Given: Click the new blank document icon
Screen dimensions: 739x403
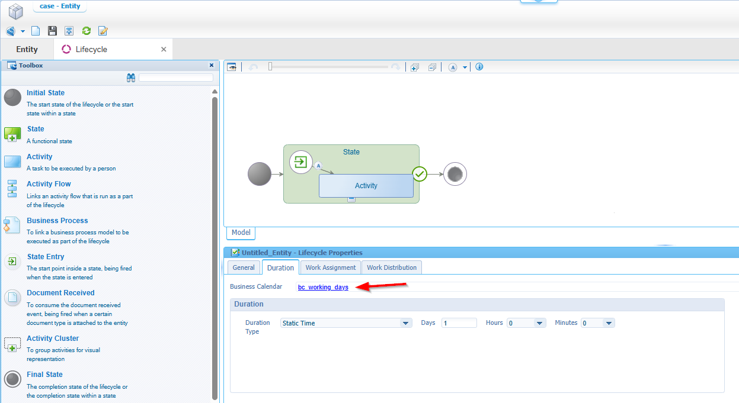Looking at the screenshot, I should click(36, 31).
